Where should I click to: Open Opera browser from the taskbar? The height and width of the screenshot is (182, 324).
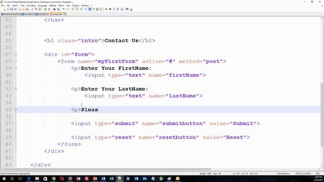[62, 178]
